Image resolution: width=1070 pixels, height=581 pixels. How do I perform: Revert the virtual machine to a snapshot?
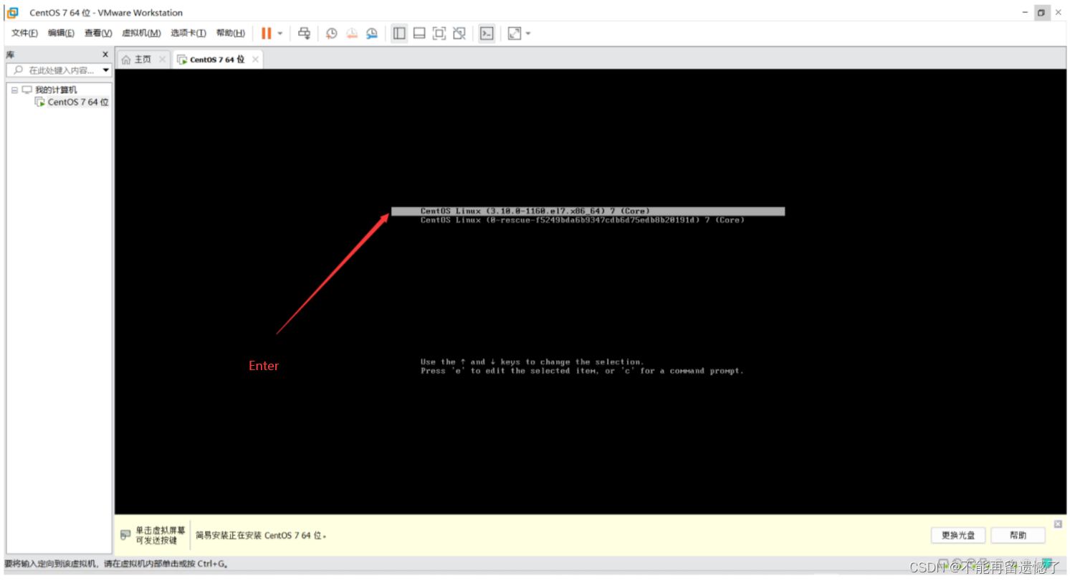[x=351, y=33]
